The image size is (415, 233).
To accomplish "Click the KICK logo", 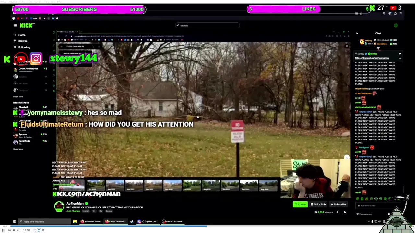I will (27, 25).
